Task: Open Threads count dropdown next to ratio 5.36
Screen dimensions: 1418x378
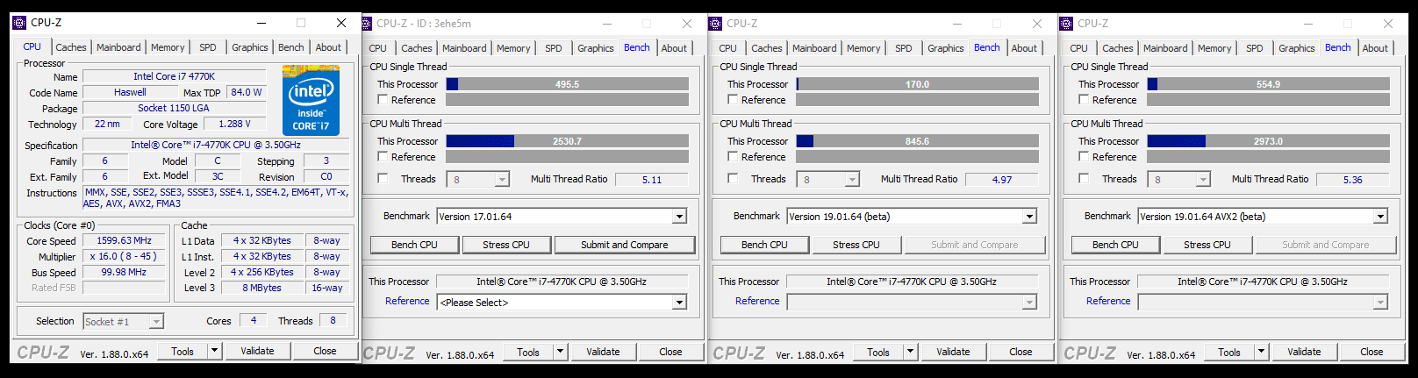Action: click(1203, 180)
